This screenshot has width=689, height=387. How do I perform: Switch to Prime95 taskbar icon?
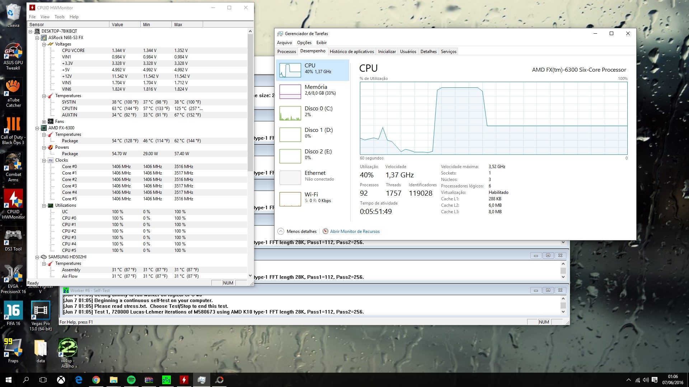[x=167, y=380]
